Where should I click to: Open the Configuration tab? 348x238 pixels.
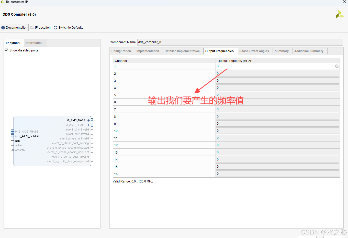pyautogui.click(x=121, y=51)
